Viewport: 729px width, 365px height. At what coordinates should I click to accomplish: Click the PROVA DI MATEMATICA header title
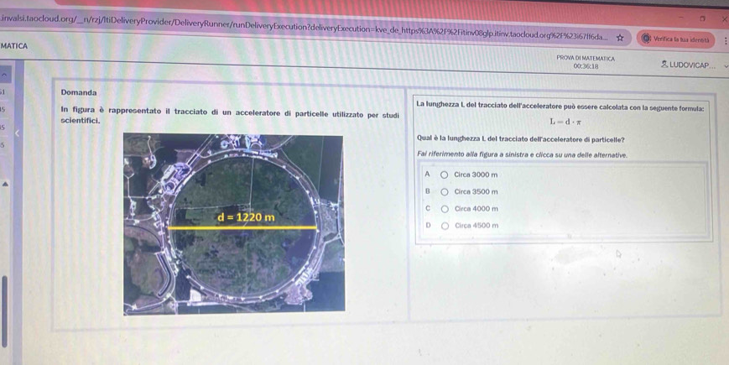pyautogui.click(x=586, y=57)
